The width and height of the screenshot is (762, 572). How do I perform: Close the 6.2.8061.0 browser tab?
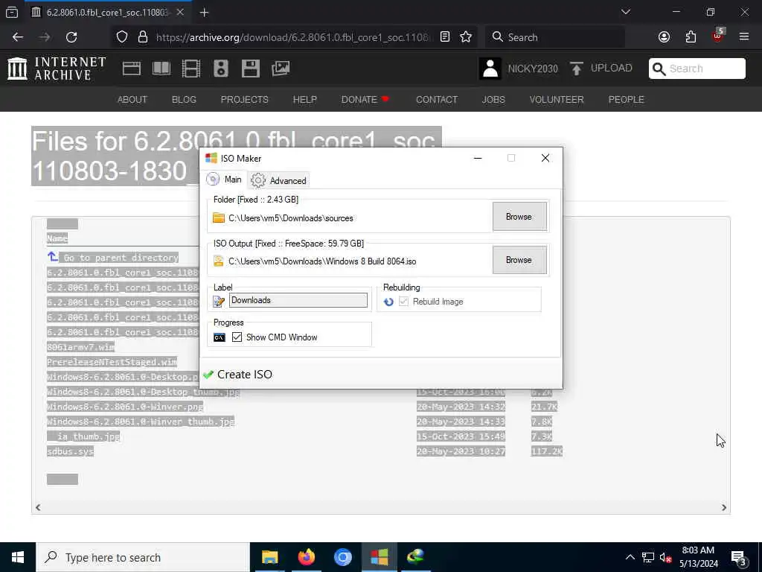tap(180, 12)
